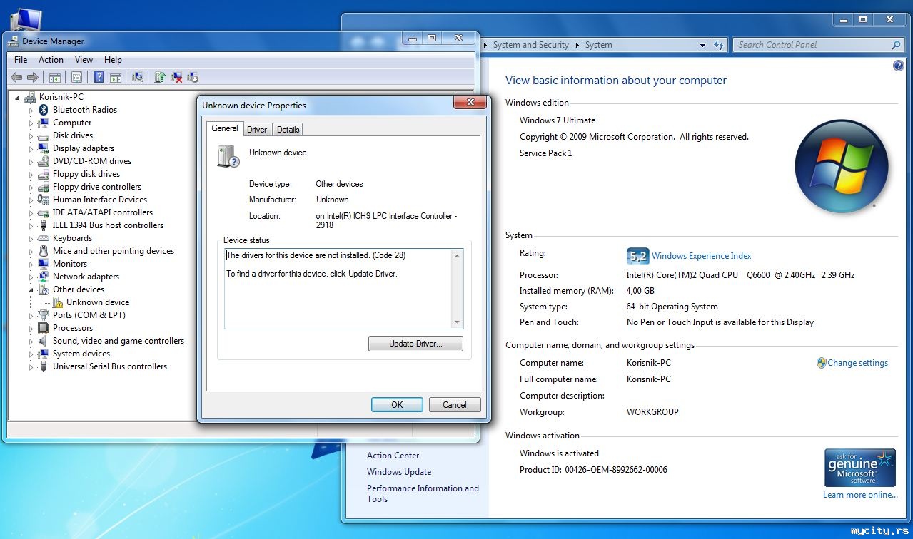Image resolution: width=913 pixels, height=539 pixels.
Task: Open the Action menu in Device Manager
Action: (51, 60)
